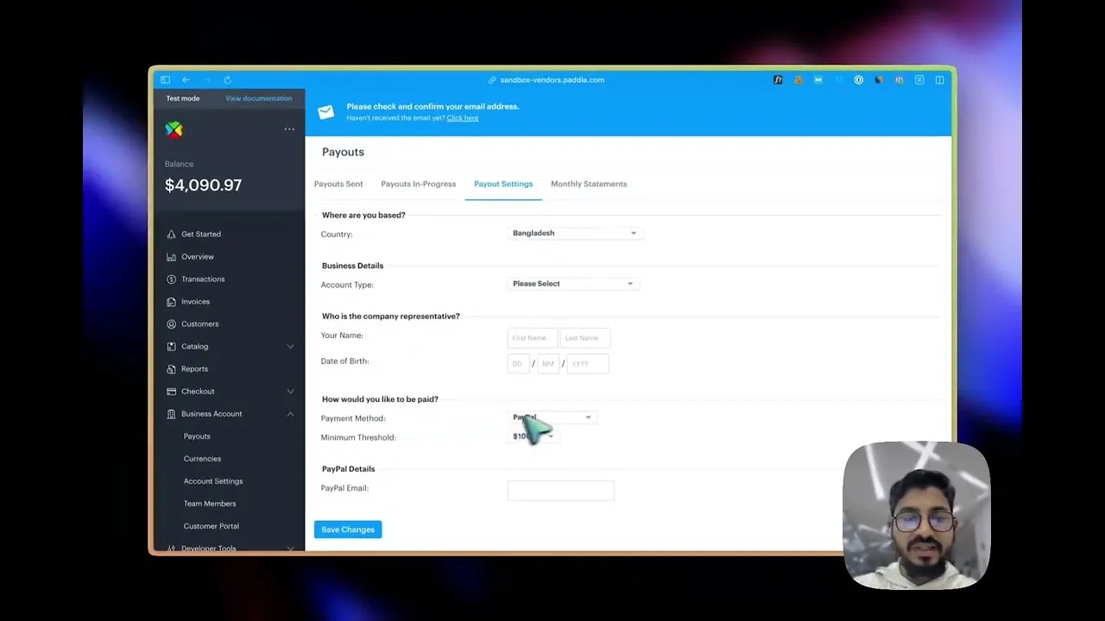Viewport: 1105px width, 621px height.
Task: Click the Reports icon
Action: (171, 369)
